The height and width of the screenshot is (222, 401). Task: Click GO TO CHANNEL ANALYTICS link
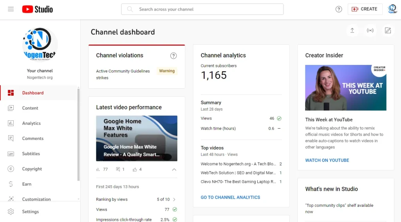click(230, 197)
